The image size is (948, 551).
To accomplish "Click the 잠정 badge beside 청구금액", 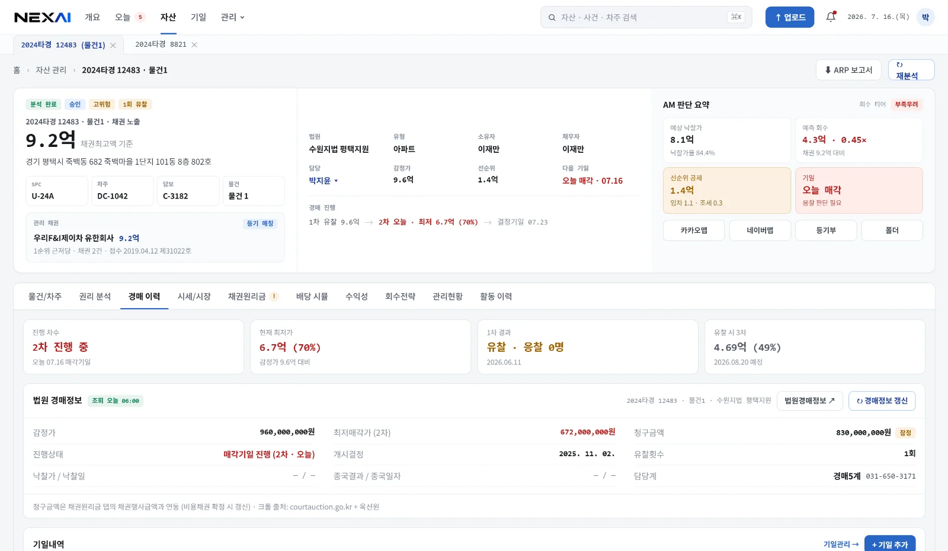I will coord(905,433).
